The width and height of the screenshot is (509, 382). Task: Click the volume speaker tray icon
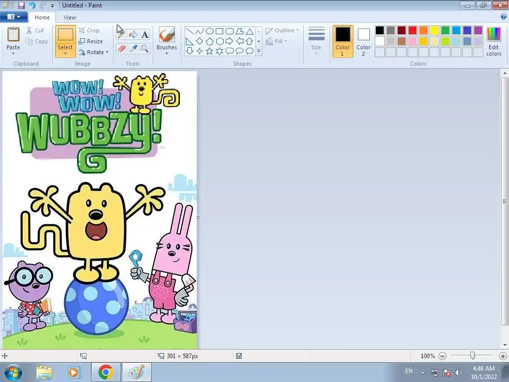[x=459, y=372]
